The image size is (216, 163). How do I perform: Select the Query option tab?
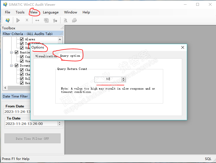tap(70, 56)
